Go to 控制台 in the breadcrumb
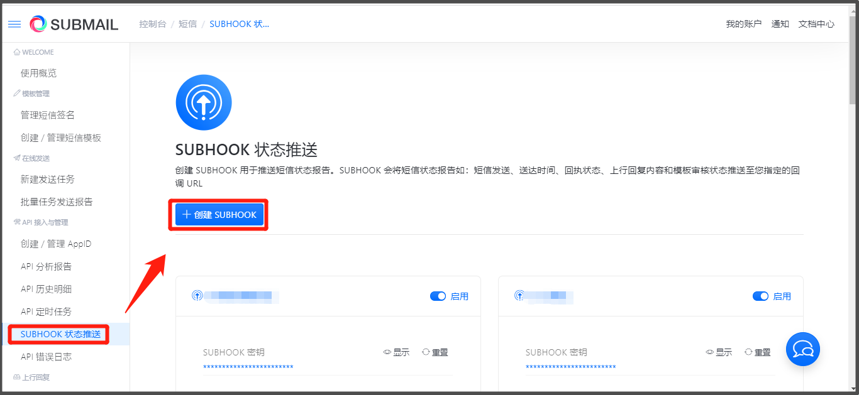859x395 pixels. click(x=153, y=24)
